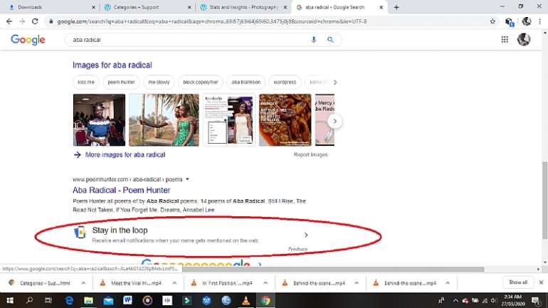Click the address bar URL
The height and width of the screenshot is (308, 548).
click(x=212, y=21)
